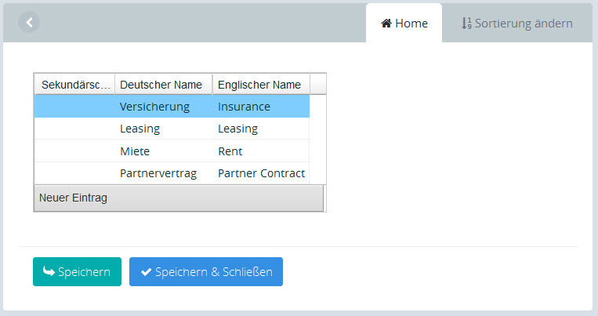The image size is (598, 316).
Task: Select the Versicherung cell
Action: click(154, 107)
